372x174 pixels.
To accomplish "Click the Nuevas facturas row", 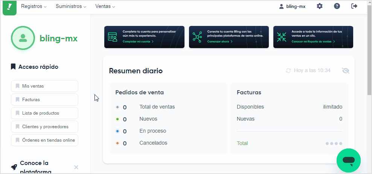I will tap(290, 119).
